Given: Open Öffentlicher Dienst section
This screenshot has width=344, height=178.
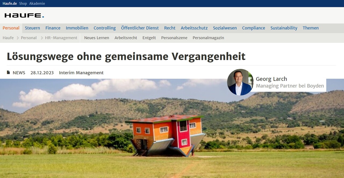Looking at the screenshot, I should tap(140, 28).
